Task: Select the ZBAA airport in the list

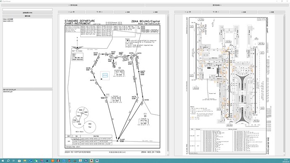Action: click(8, 19)
